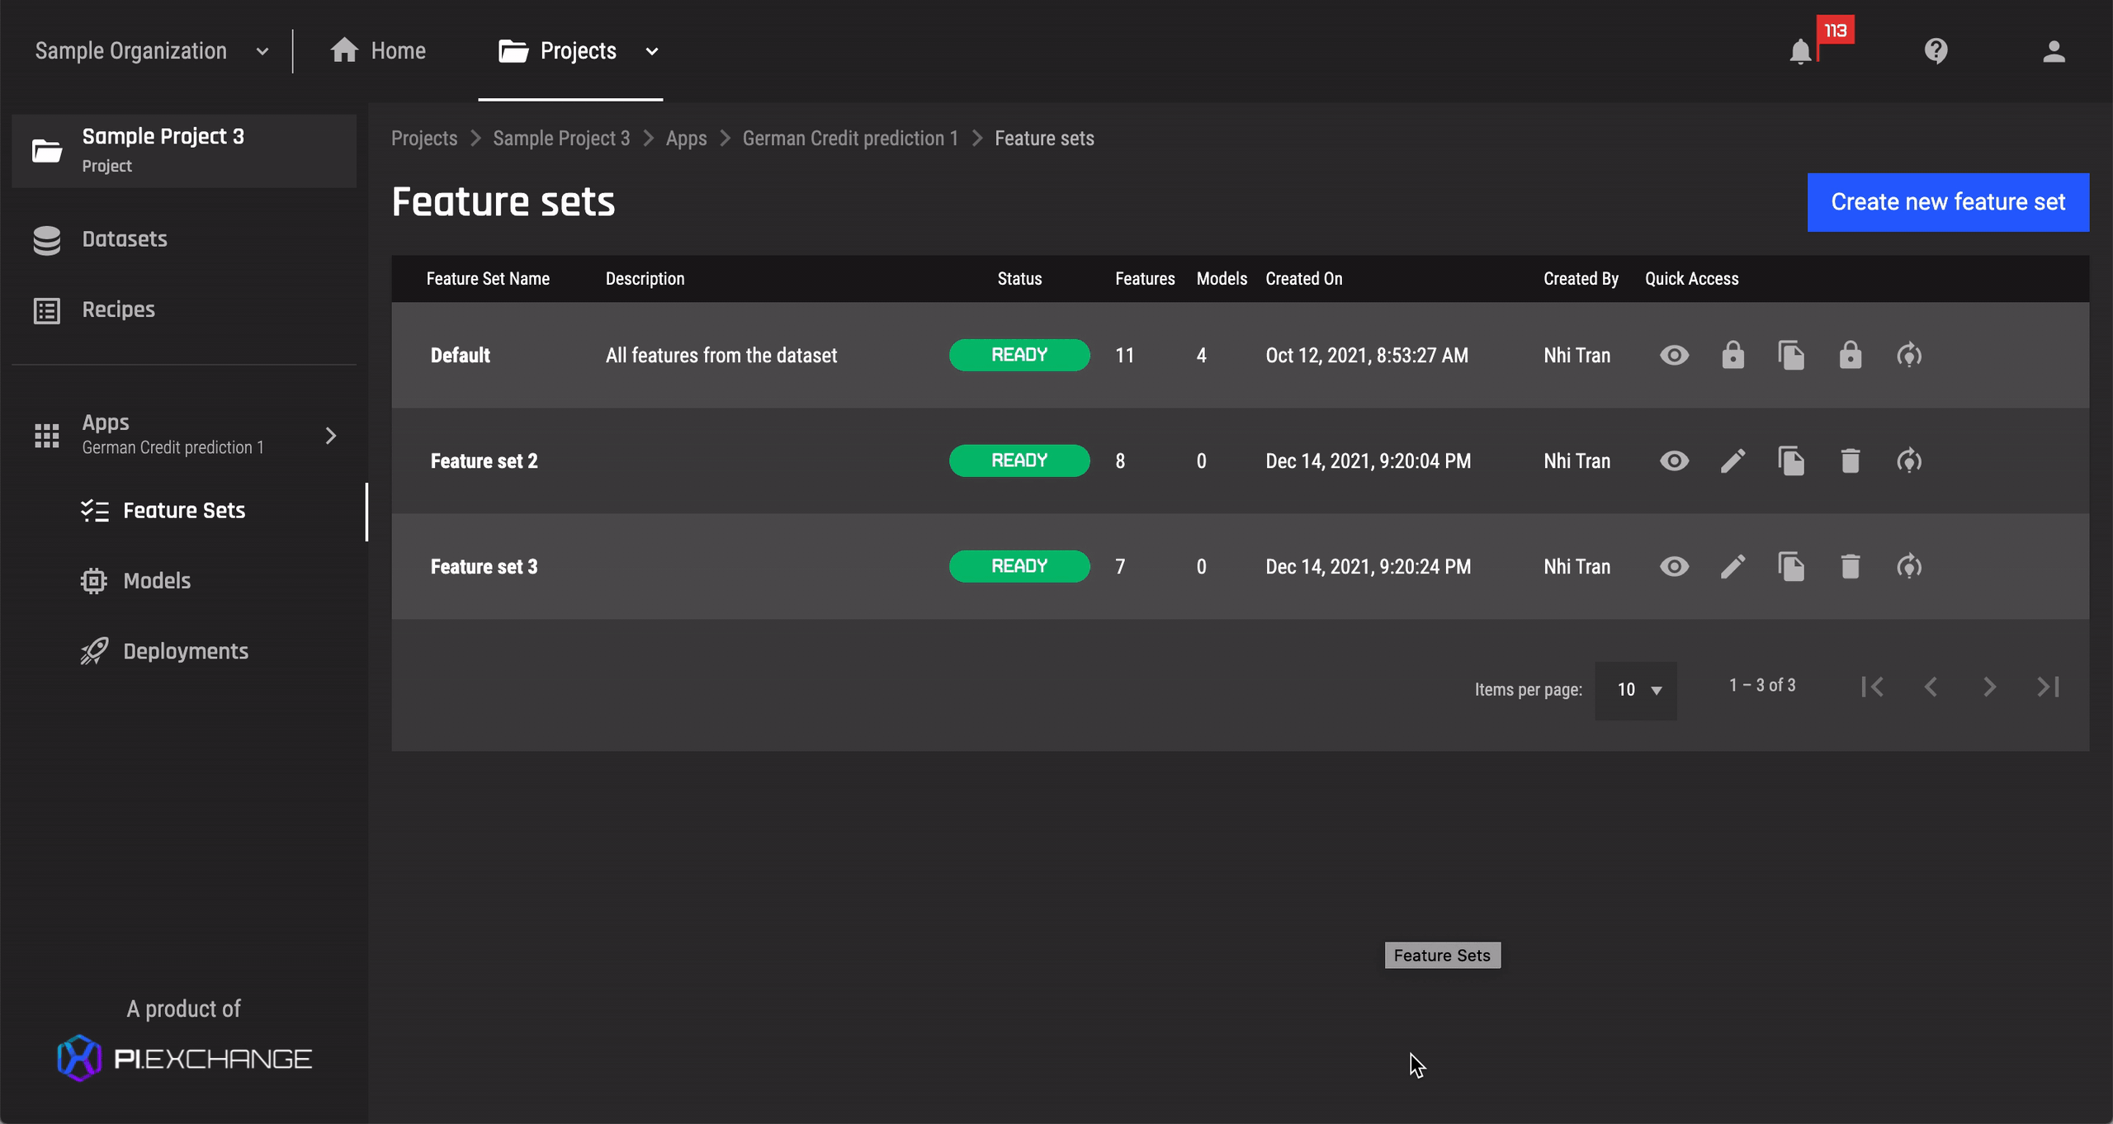Image resolution: width=2113 pixels, height=1124 pixels.
Task: Delete Feature set 3 with trash icon
Action: [1851, 566]
